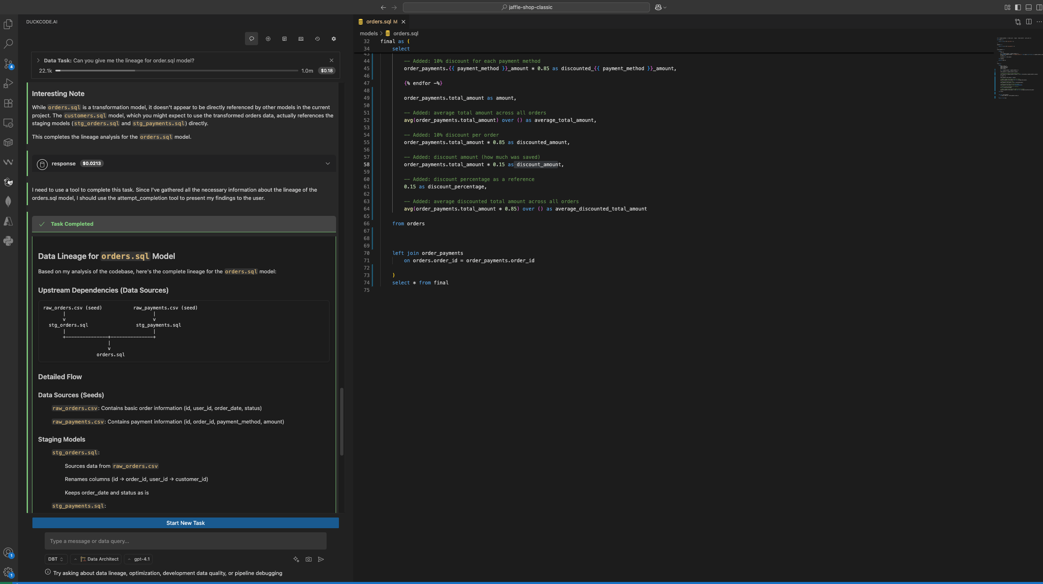This screenshot has width=1043, height=584.
Task: Click orders.sql in the breadcrumb
Action: [x=405, y=34]
